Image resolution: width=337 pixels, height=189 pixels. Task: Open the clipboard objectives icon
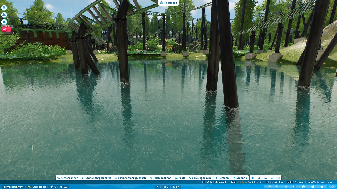(4, 8)
